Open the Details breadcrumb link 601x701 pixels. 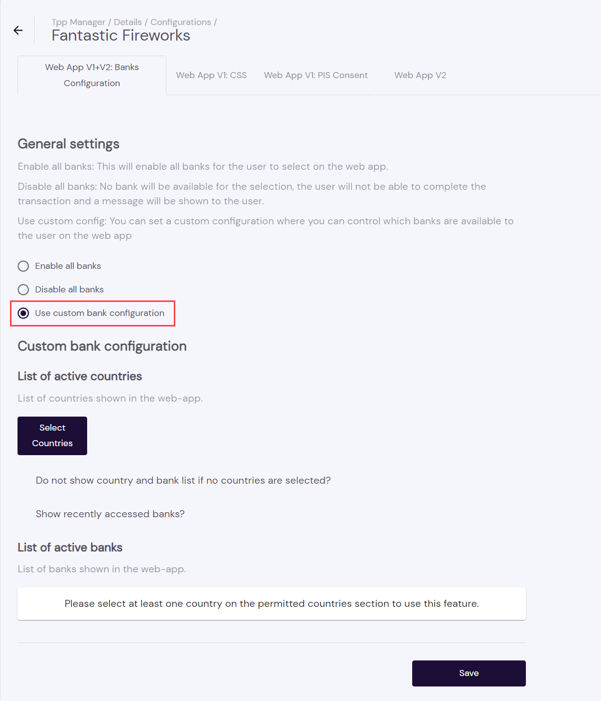128,22
